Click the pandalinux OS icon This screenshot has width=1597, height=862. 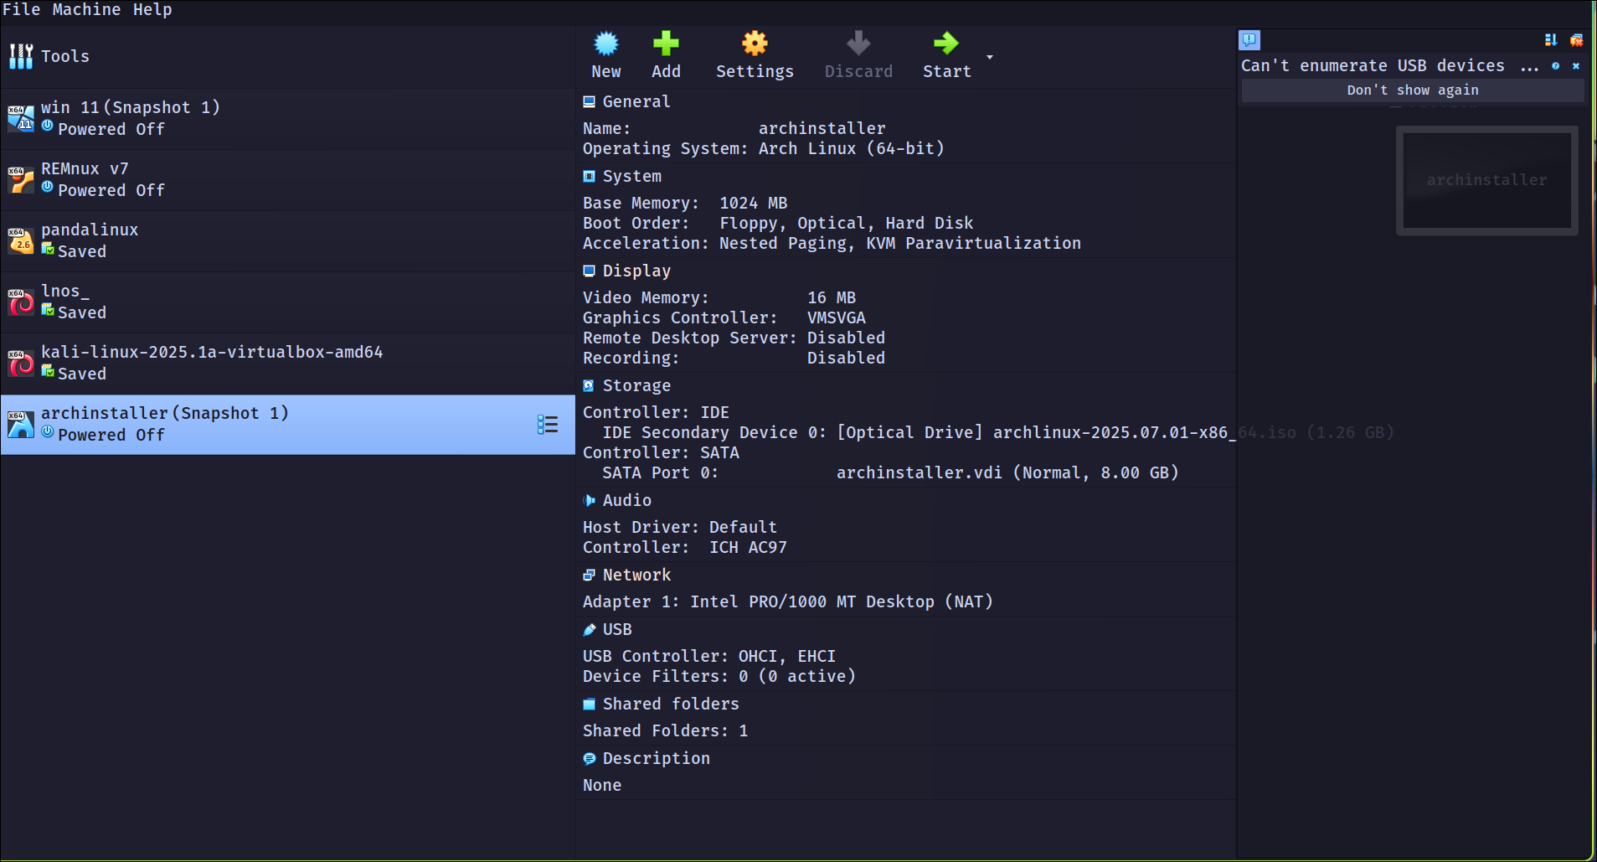click(21, 240)
